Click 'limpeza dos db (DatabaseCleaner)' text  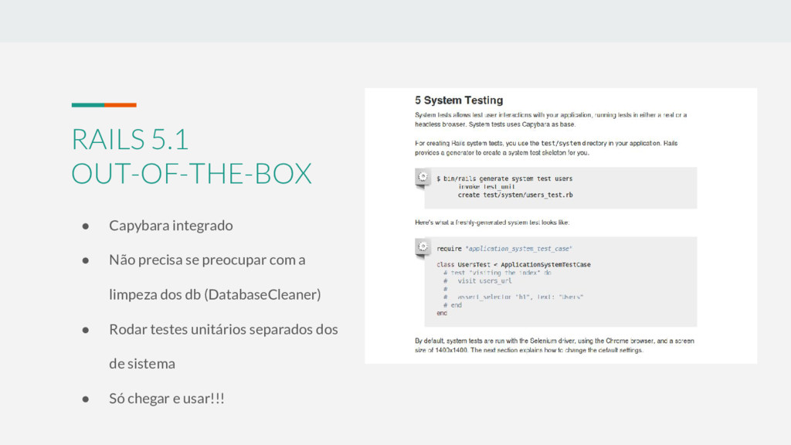click(215, 294)
